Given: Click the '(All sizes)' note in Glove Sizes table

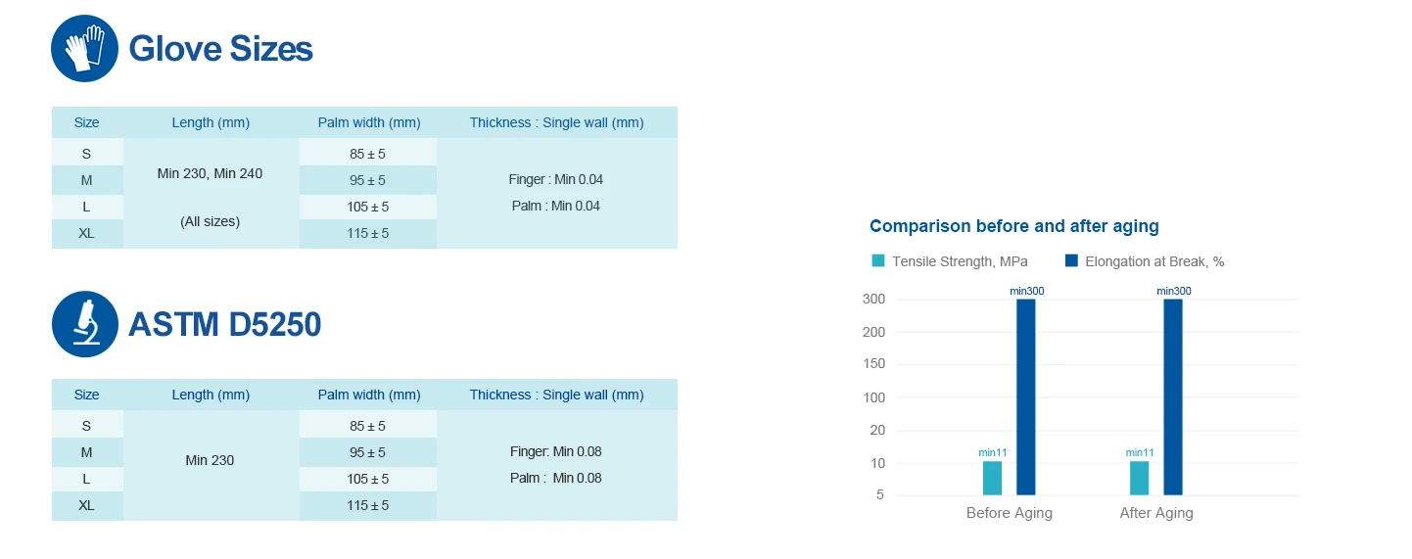Looking at the screenshot, I should point(210,222).
